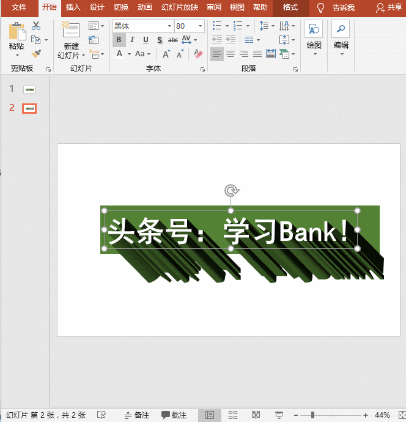
Task: Cut selection with the scissors icon
Action: coord(36,26)
